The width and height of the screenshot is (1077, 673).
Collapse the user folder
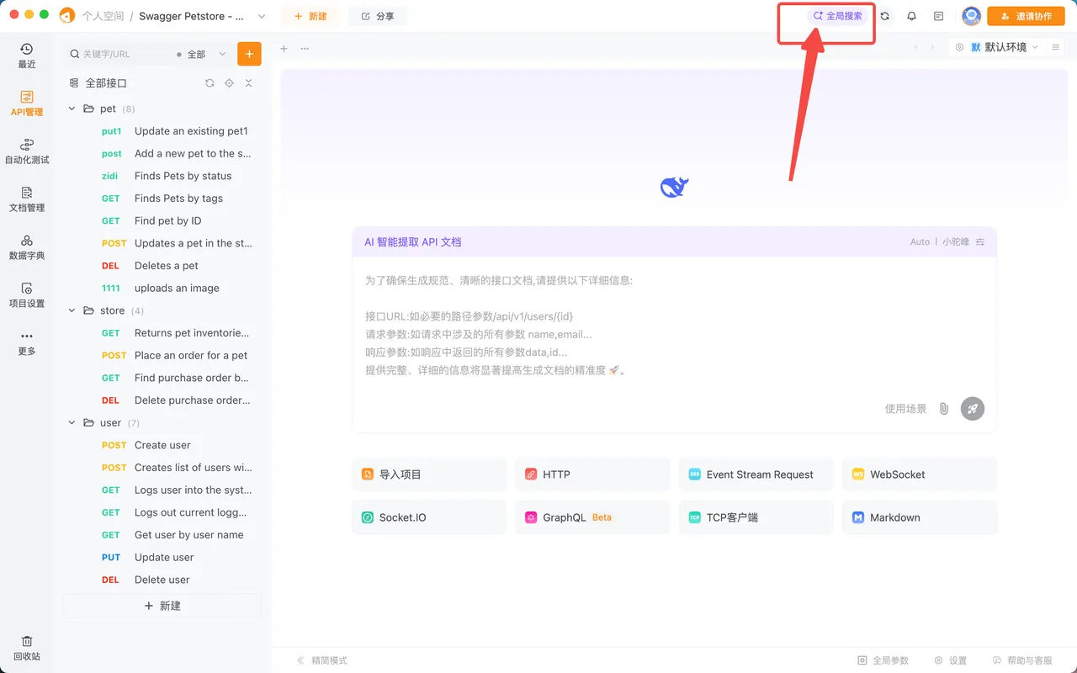[72, 422]
